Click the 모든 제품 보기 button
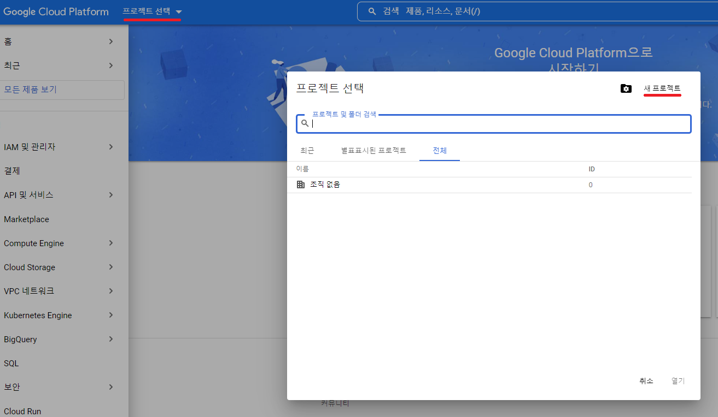Image resolution: width=718 pixels, height=417 pixels. [62, 90]
